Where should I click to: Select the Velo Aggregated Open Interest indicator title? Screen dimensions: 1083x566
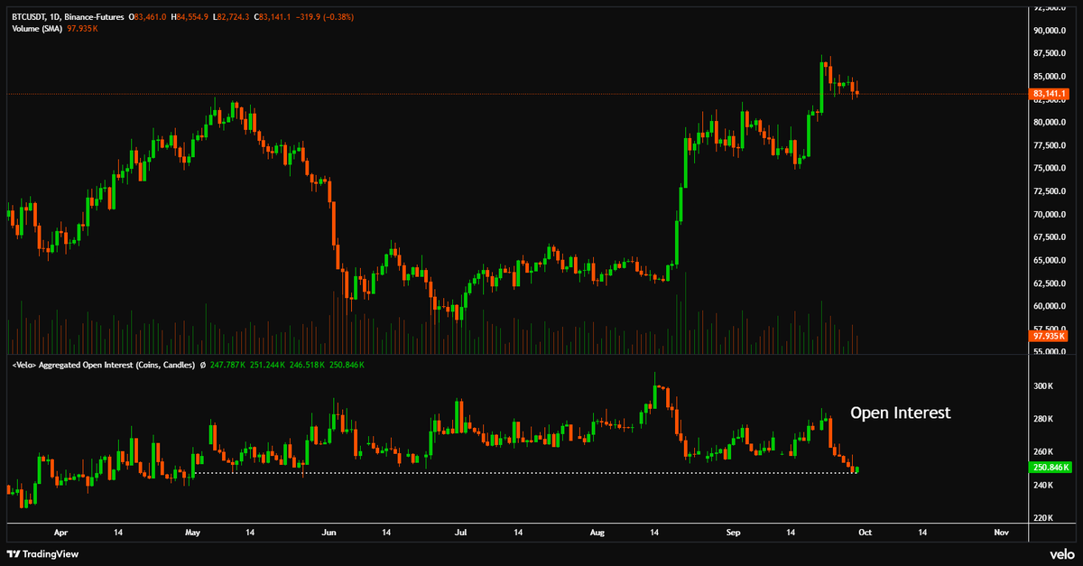[x=104, y=365]
